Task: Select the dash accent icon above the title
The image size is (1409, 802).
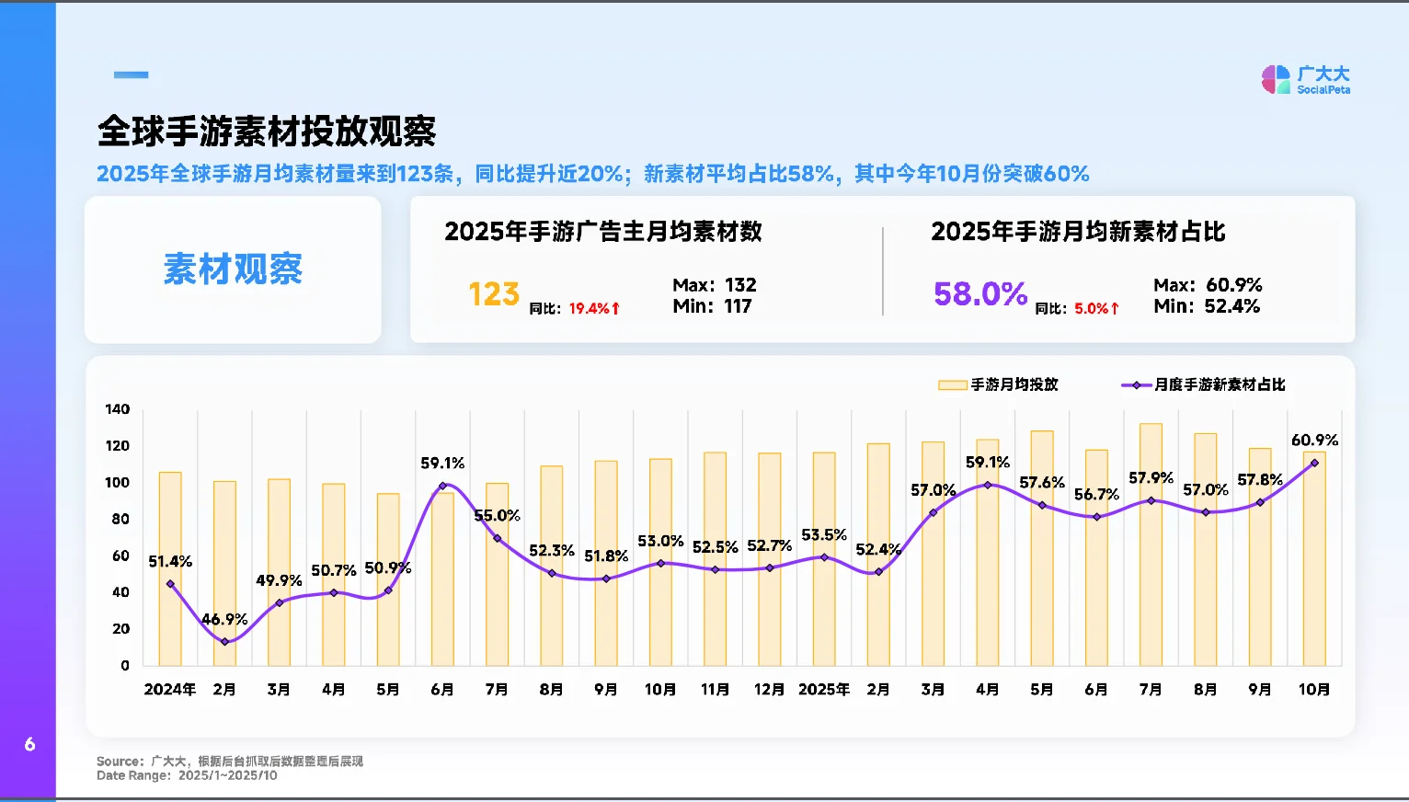Action: [130, 74]
